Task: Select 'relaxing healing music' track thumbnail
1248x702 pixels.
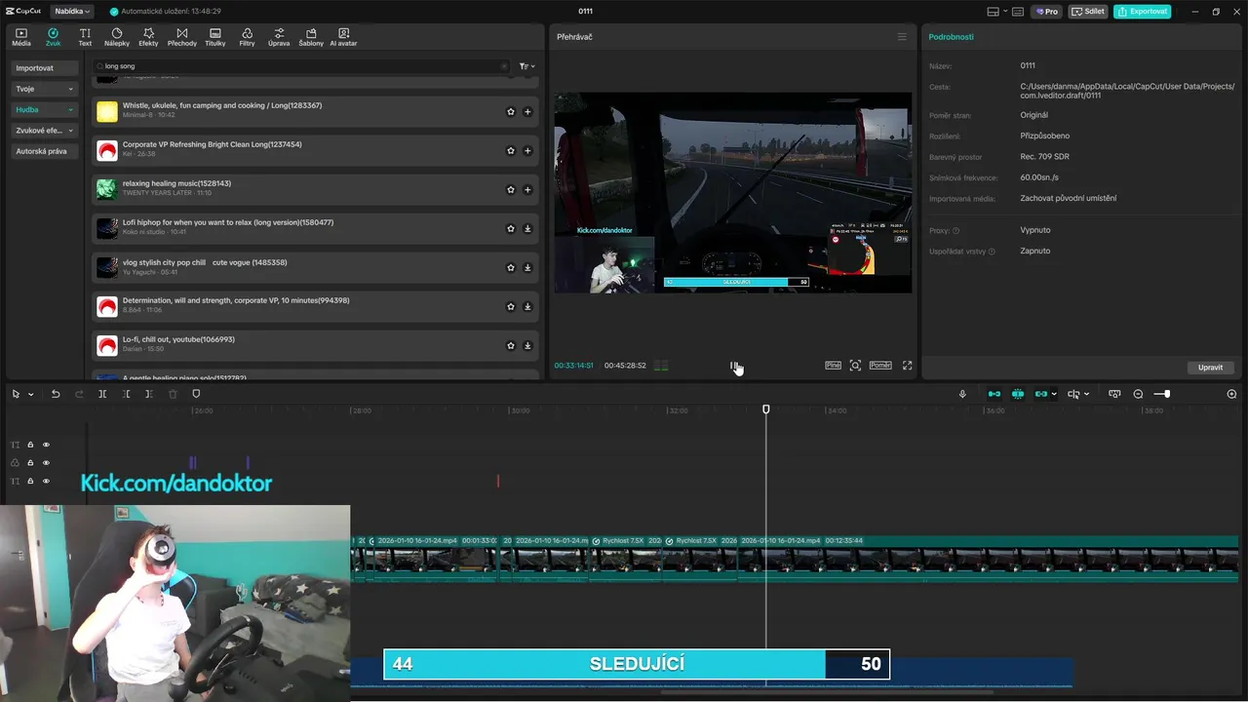Action: coord(107,189)
